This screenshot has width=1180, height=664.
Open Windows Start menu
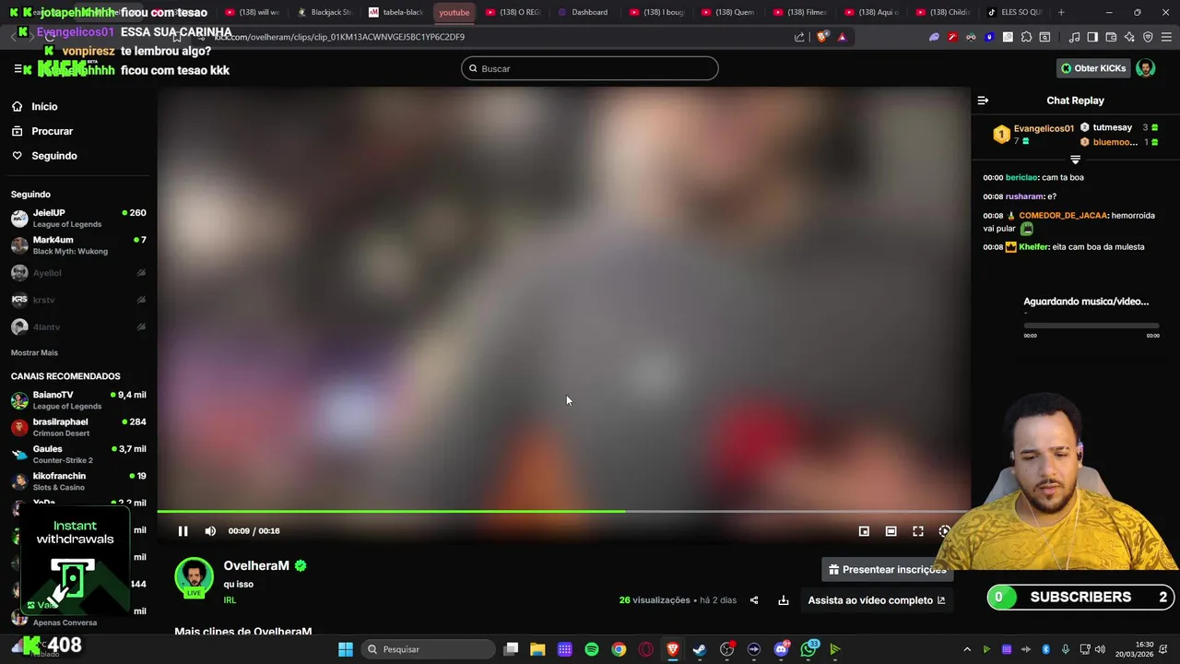tap(345, 649)
